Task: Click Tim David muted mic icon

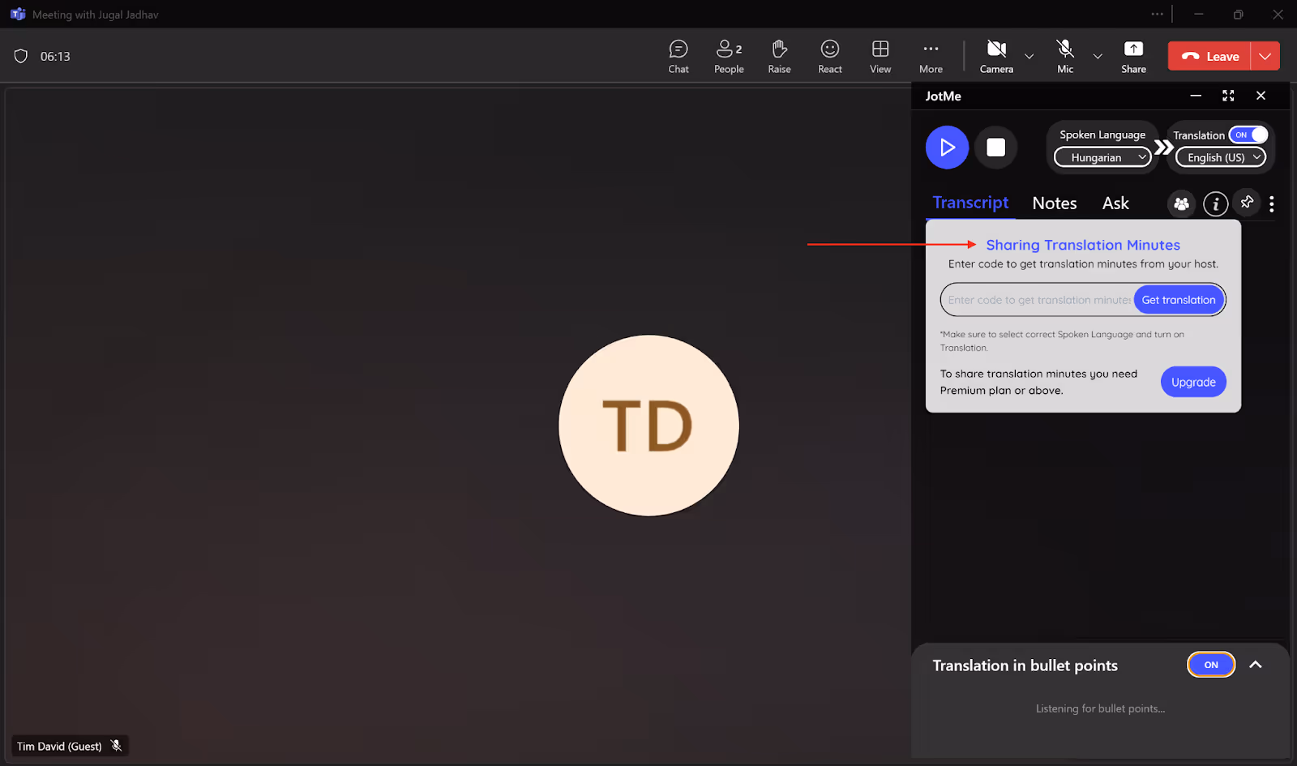Action: [x=117, y=746]
